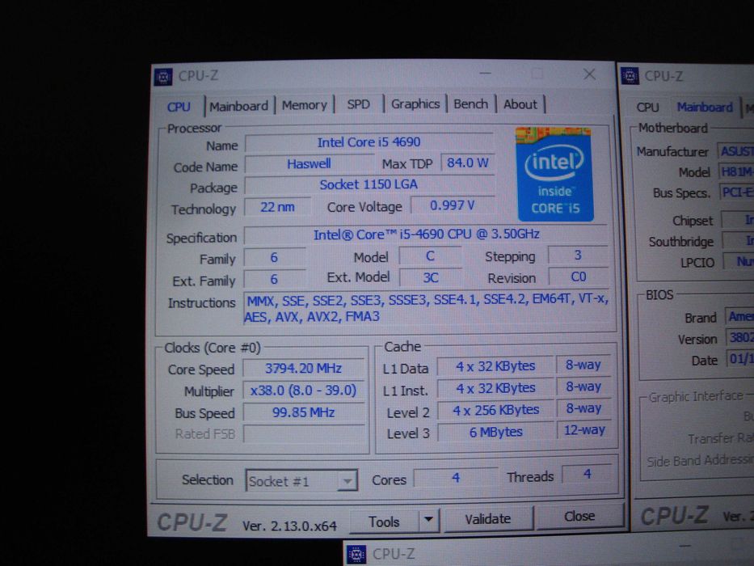Click the CPU-Z icon of the second window title bar
The width and height of the screenshot is (754, 566).
pos(630,76)
